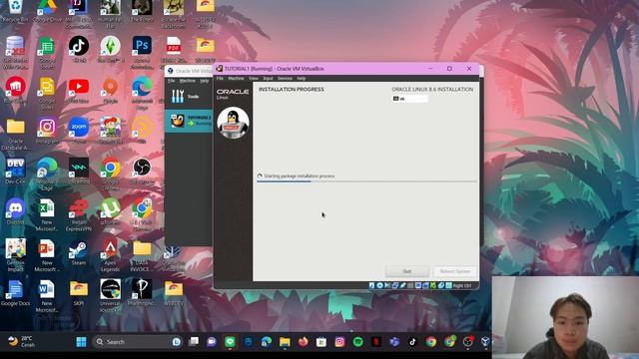The width and height of the screenshot is (639, 359).
Task: Click the Oracle Linux penguin logo
Action: 233,123
